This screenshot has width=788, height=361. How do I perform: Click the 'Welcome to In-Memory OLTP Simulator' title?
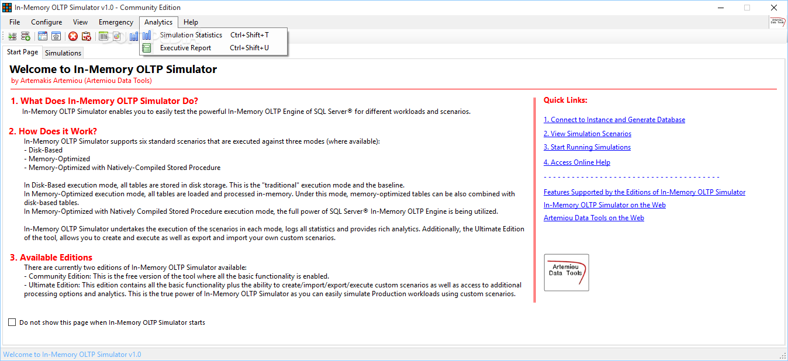point(113,70)
